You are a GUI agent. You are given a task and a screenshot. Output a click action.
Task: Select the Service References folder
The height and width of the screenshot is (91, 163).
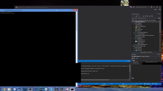(x=141, y=26)
